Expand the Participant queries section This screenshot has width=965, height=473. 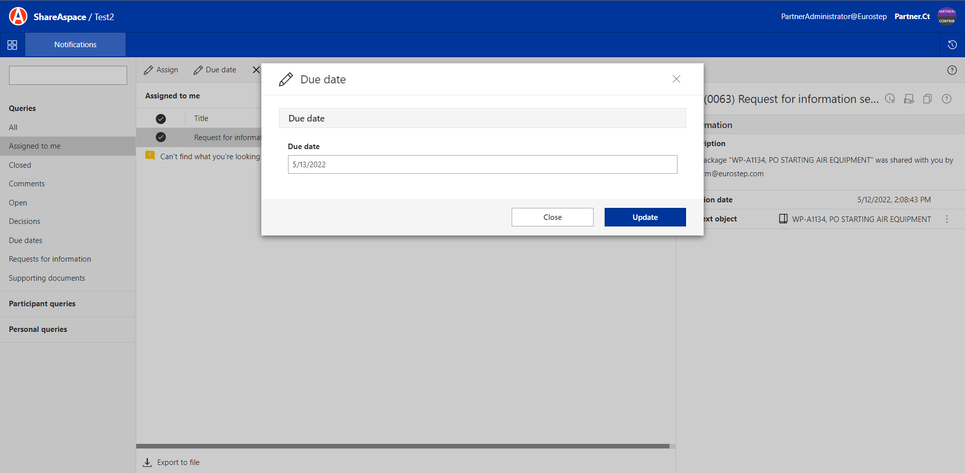click(x=42, y=304)
